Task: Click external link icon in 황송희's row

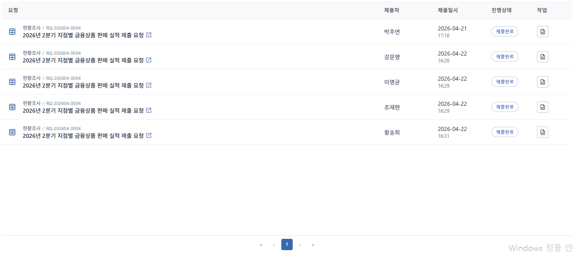Action: 149,135
